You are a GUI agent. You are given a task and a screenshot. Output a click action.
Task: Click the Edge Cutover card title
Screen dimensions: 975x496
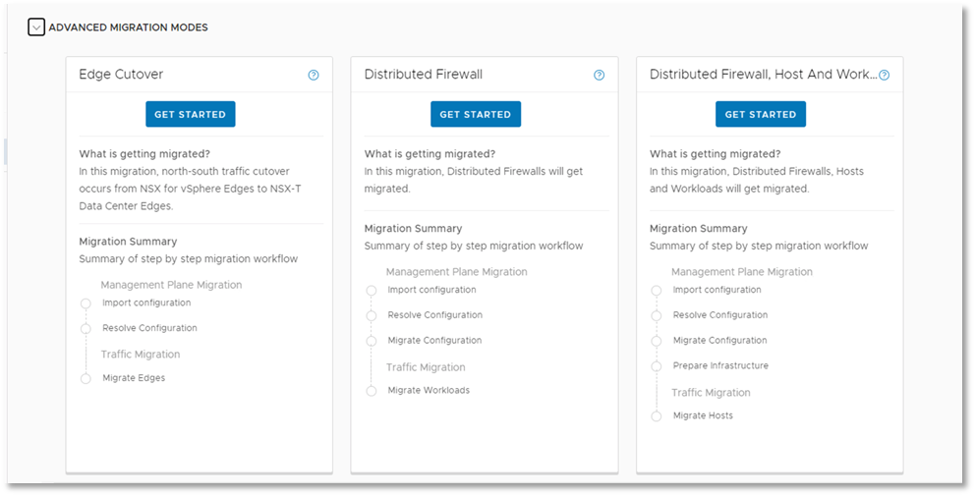121,74
